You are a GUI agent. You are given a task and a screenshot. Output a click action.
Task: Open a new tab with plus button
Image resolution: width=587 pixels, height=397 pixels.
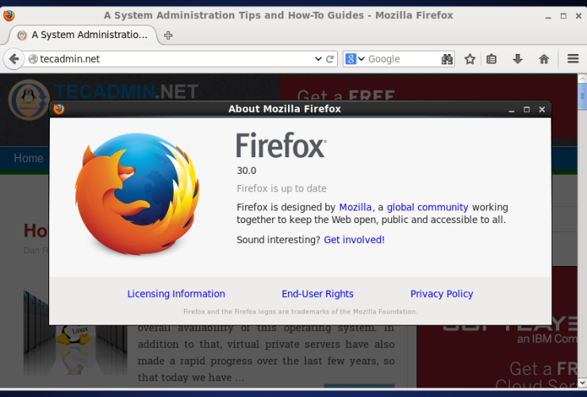(168, 35)
